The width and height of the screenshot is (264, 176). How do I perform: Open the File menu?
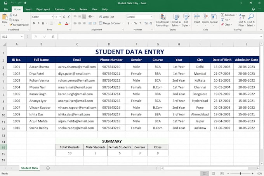click(x=6, y=9)
